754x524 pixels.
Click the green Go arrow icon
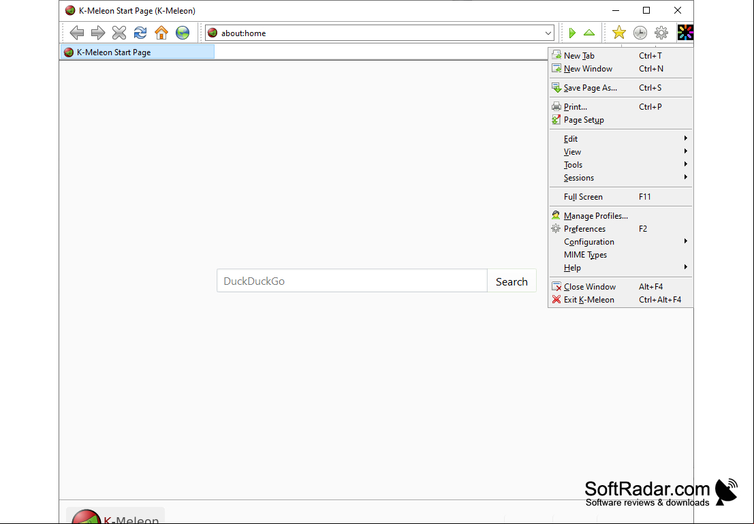[572, 33]
